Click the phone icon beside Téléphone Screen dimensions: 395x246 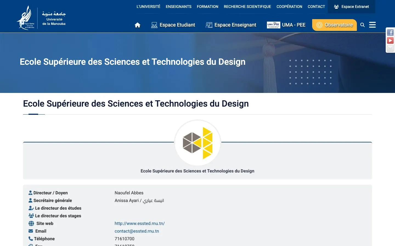click(x=31, y=239)
